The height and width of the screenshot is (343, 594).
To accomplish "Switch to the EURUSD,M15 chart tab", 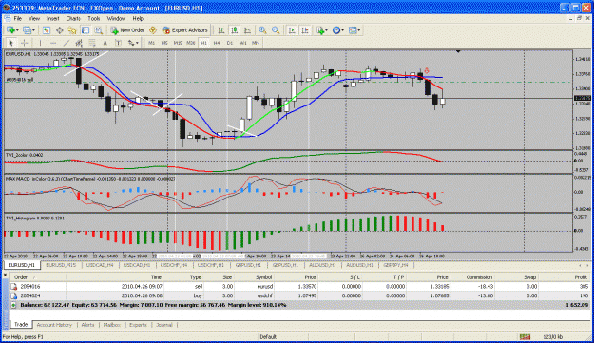I will coord(61,265).
